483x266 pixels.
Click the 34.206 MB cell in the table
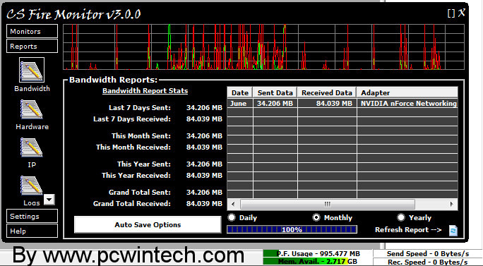point(275,104)
